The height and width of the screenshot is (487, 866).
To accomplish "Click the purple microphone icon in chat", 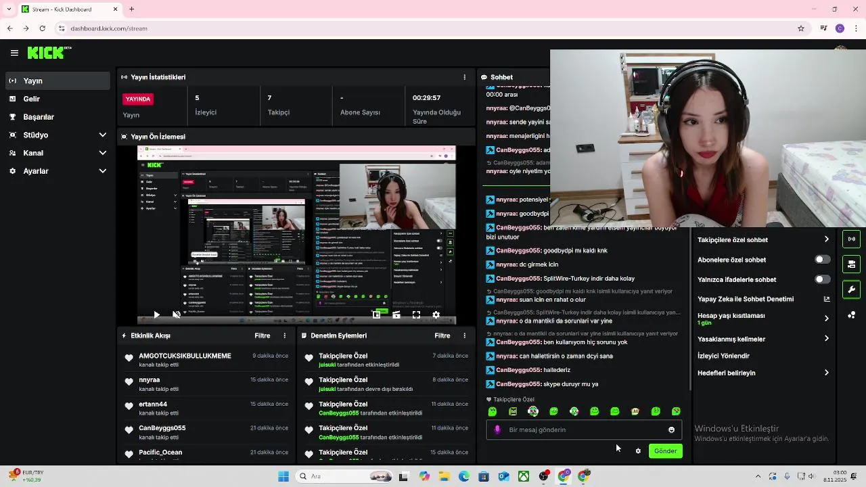I will click(498, 430).
